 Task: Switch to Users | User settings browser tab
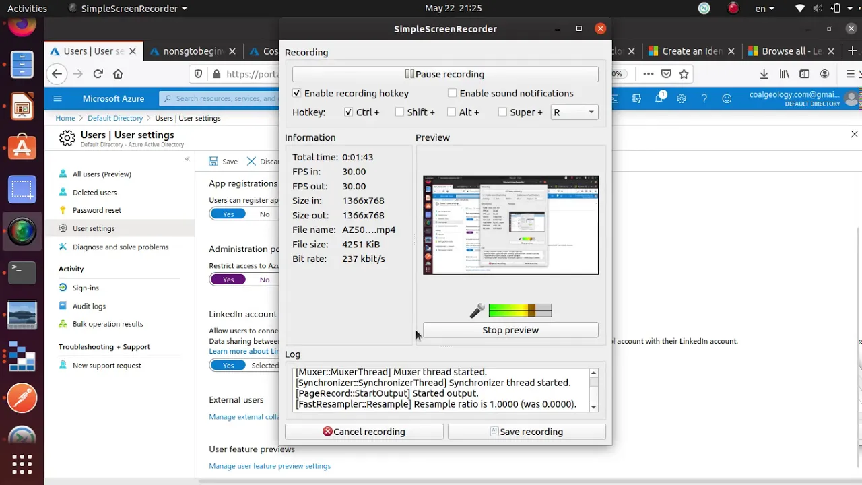tap(93, 51)
